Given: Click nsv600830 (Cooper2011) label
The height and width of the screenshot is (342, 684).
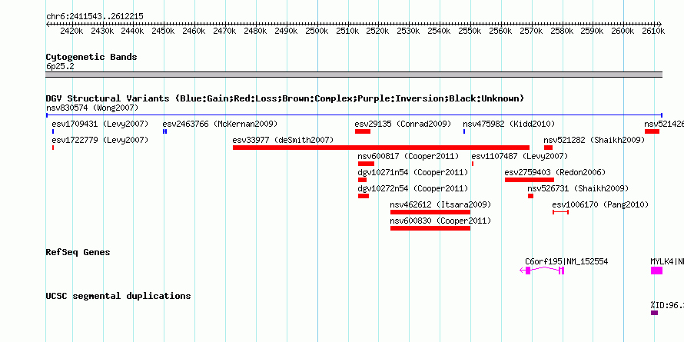Looking at the screenshot, I should coord(440,221).
